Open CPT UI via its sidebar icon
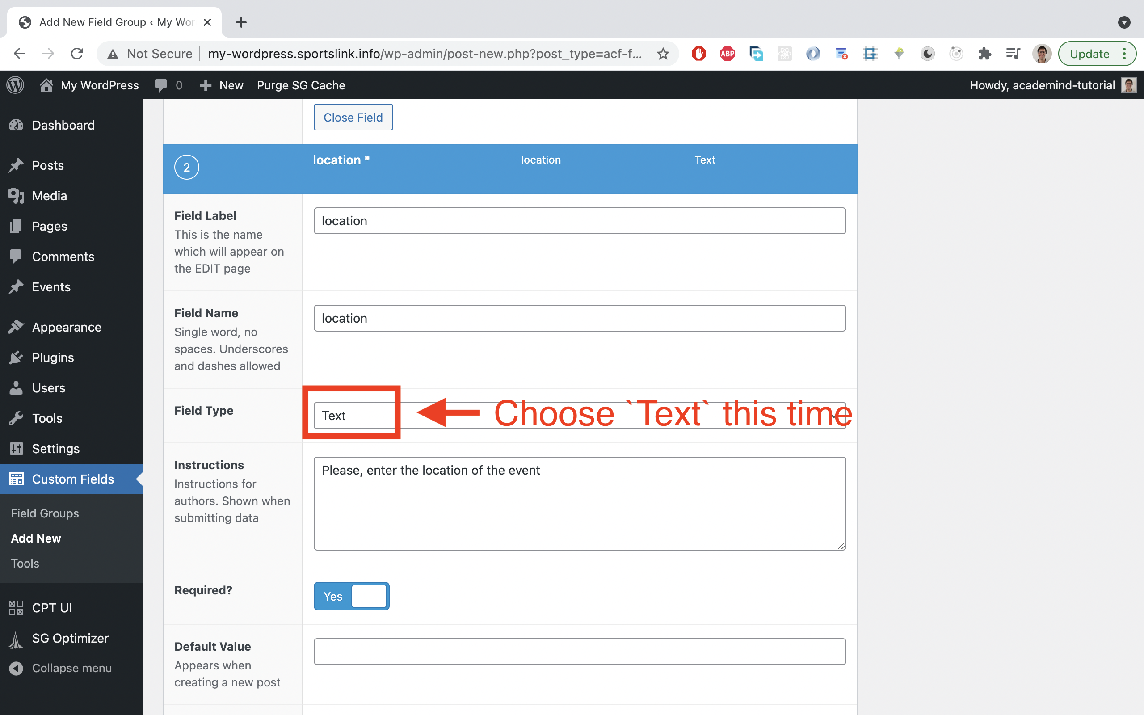 (16, 608)
